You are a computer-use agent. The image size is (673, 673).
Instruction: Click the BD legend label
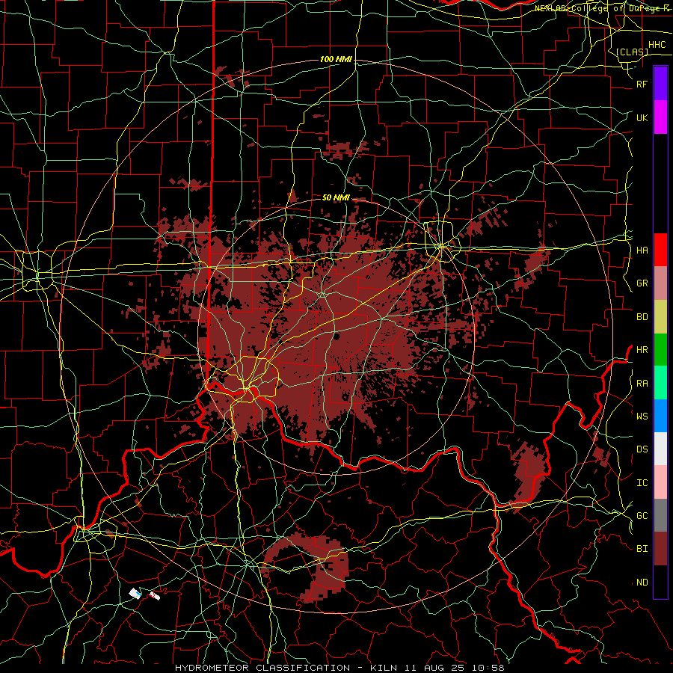642,317
